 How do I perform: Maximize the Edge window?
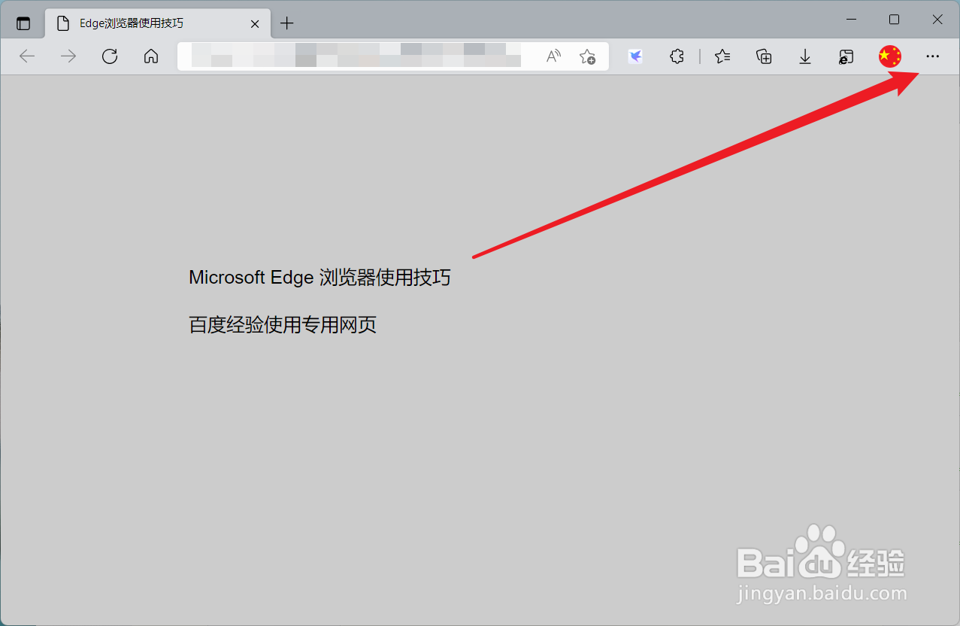point(895,20)
